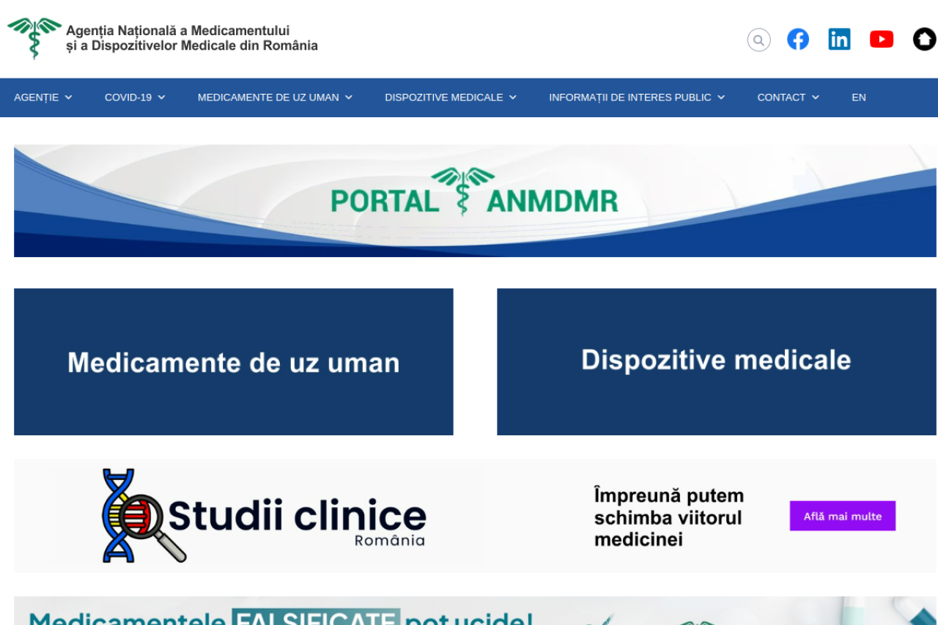Click the DNA magnifier Studii clinice logo
Image resolution: width=938 pixels, height=625 pixels.
[144, 516]
